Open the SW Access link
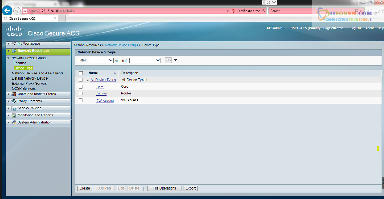The height and width of the screenshot is (199, 384). [x=105, y=101]
